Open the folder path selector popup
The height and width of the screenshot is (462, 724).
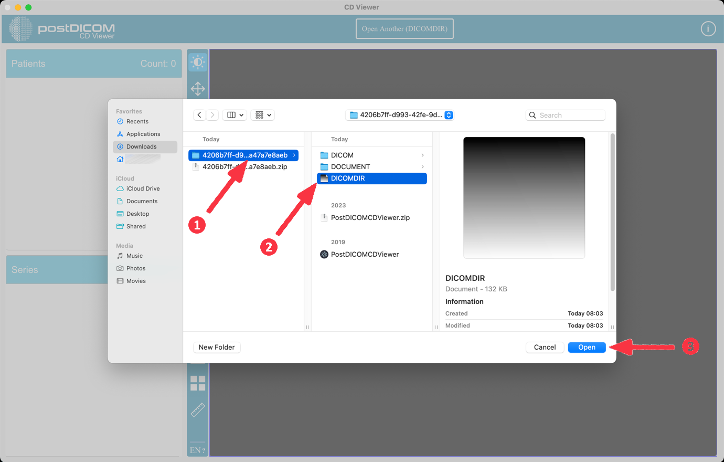tap(399, 114)
